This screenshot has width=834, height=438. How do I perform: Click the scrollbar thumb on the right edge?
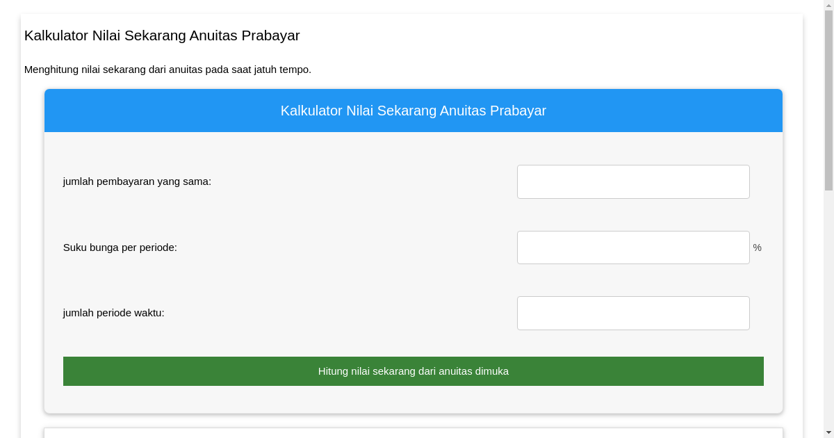(829, 97)
